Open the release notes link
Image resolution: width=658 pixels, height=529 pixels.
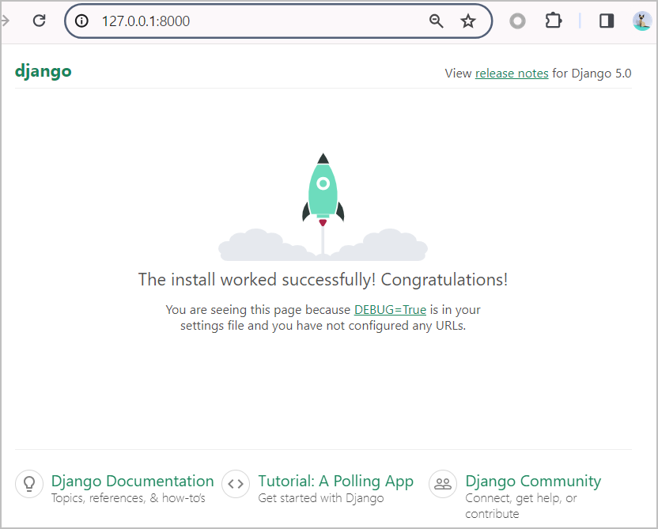(512, 74)
